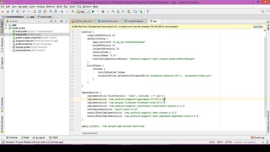Click the Paste icon in toolbar

click(45, 11)
